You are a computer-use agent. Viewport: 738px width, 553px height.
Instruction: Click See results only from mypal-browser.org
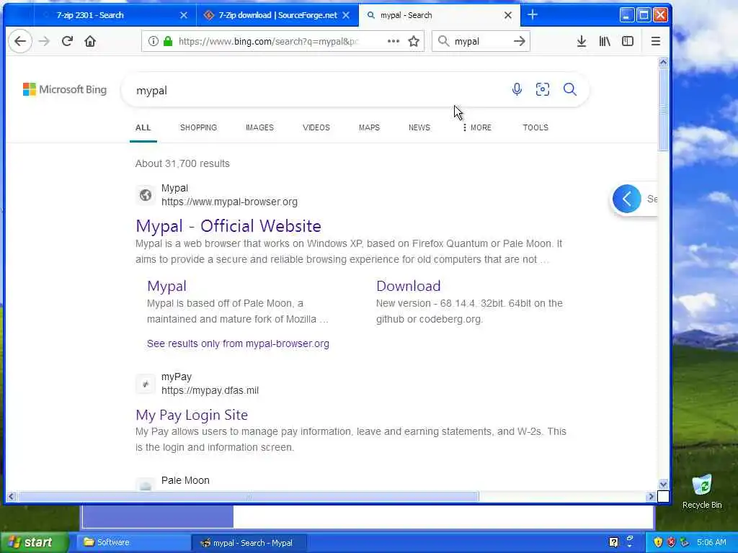(x=238, y=343)
